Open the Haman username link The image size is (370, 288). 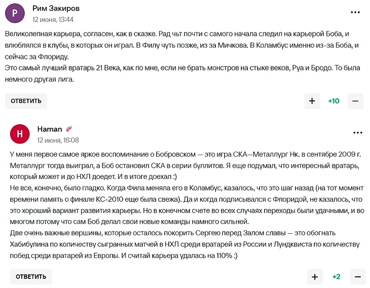point(50,129)
